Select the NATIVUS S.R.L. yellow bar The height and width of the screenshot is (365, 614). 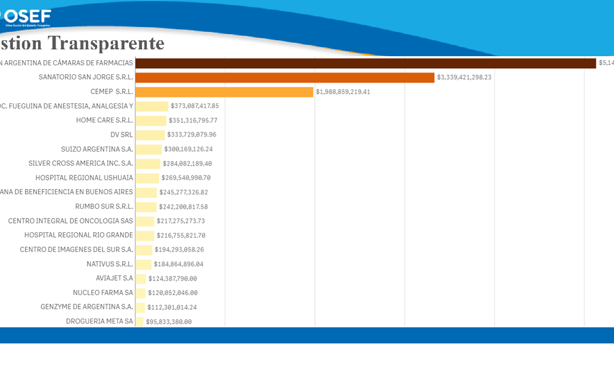pyautogui.click(x=144, y=265)
